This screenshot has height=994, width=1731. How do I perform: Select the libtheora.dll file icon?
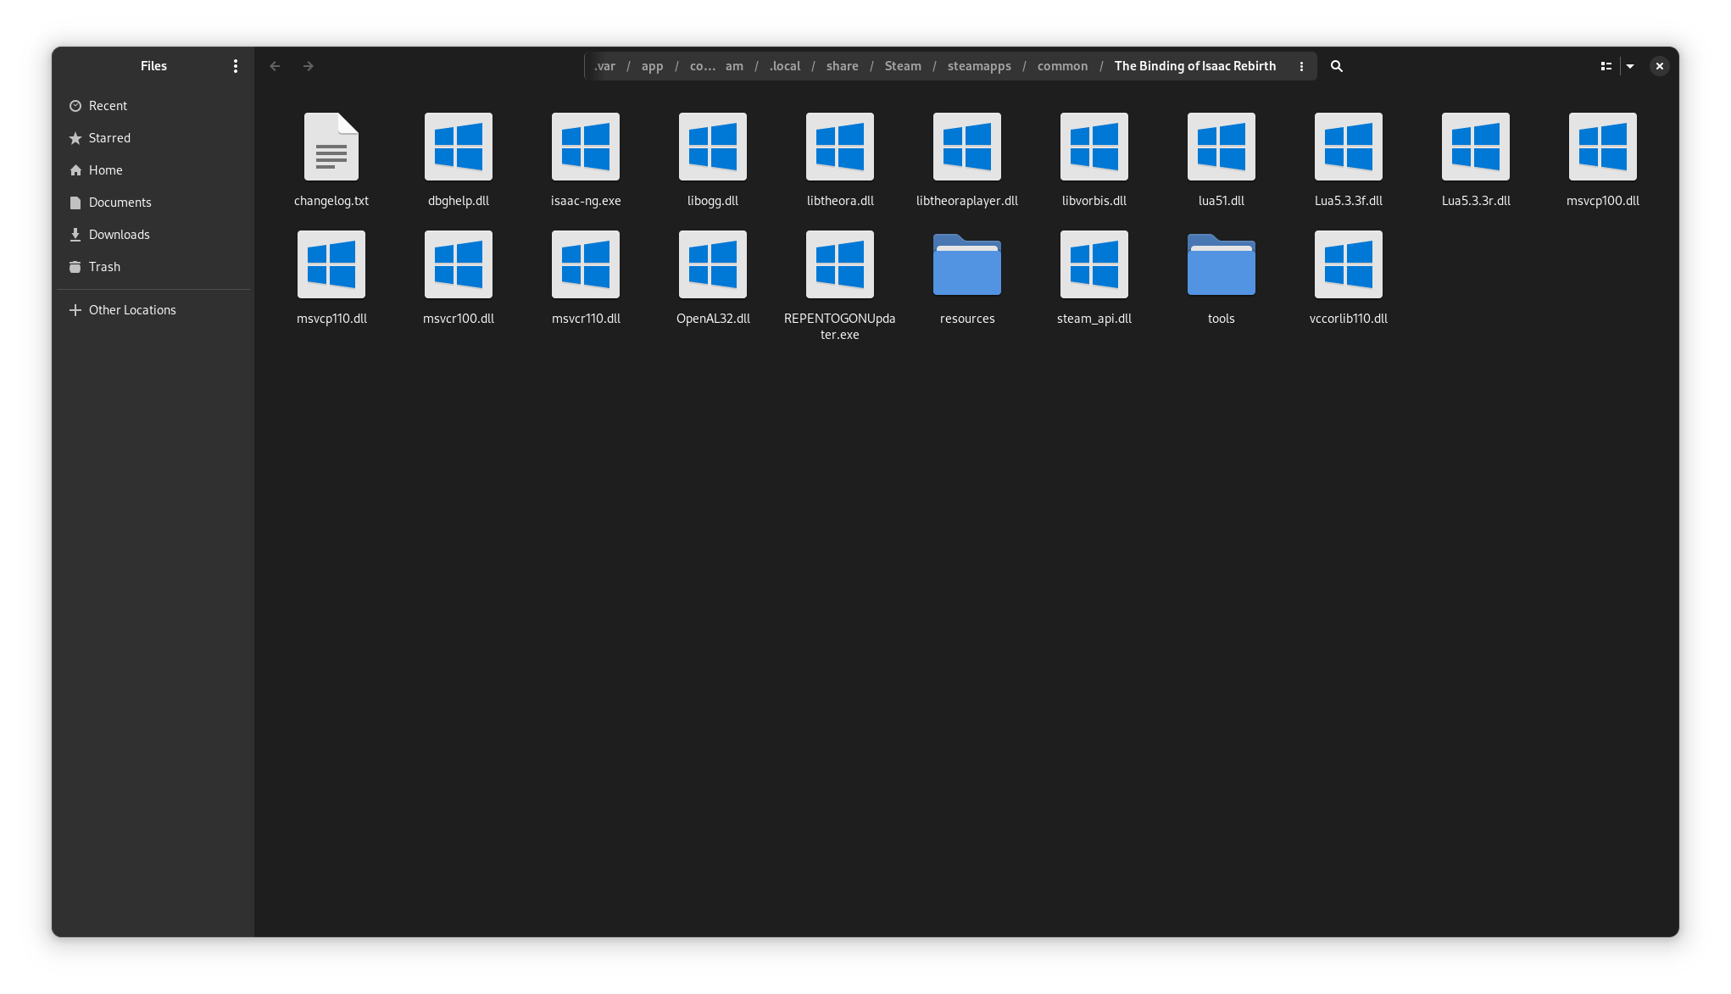(x=840, y=147)
